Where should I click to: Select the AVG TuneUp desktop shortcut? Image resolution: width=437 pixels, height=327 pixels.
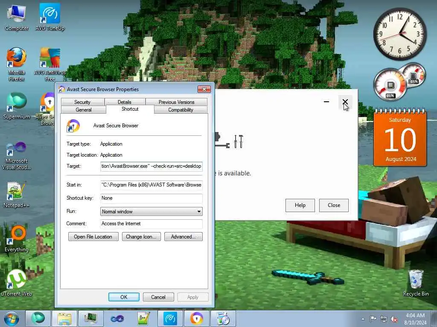pyautogui.click(x=50, y=17)
